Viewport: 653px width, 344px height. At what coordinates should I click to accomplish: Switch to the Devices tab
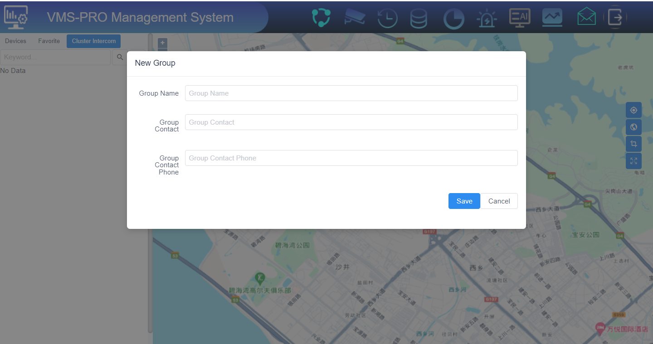click(15, 41)
